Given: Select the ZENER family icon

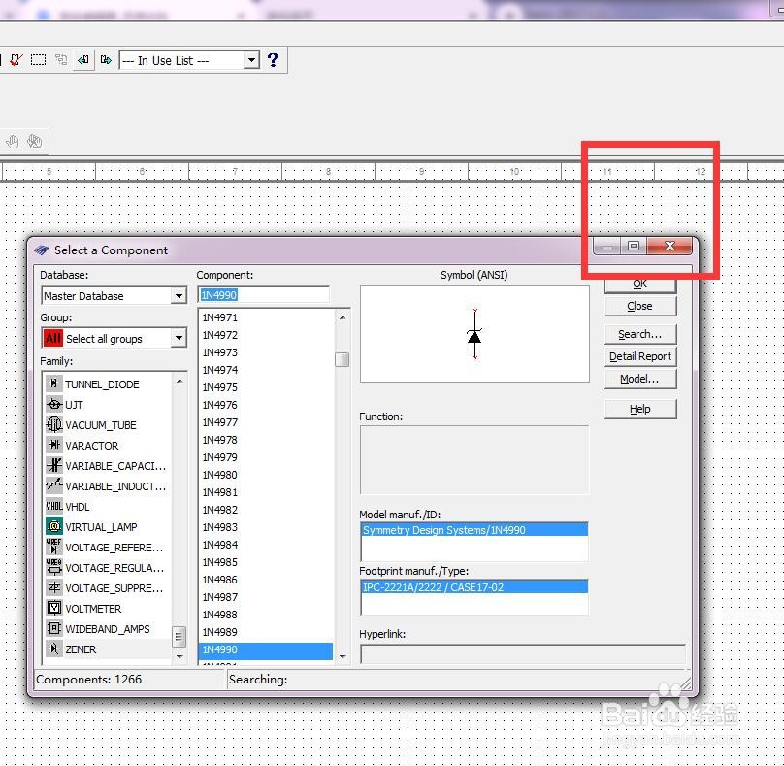Looking at the screenshot, I should pos(54,649).
